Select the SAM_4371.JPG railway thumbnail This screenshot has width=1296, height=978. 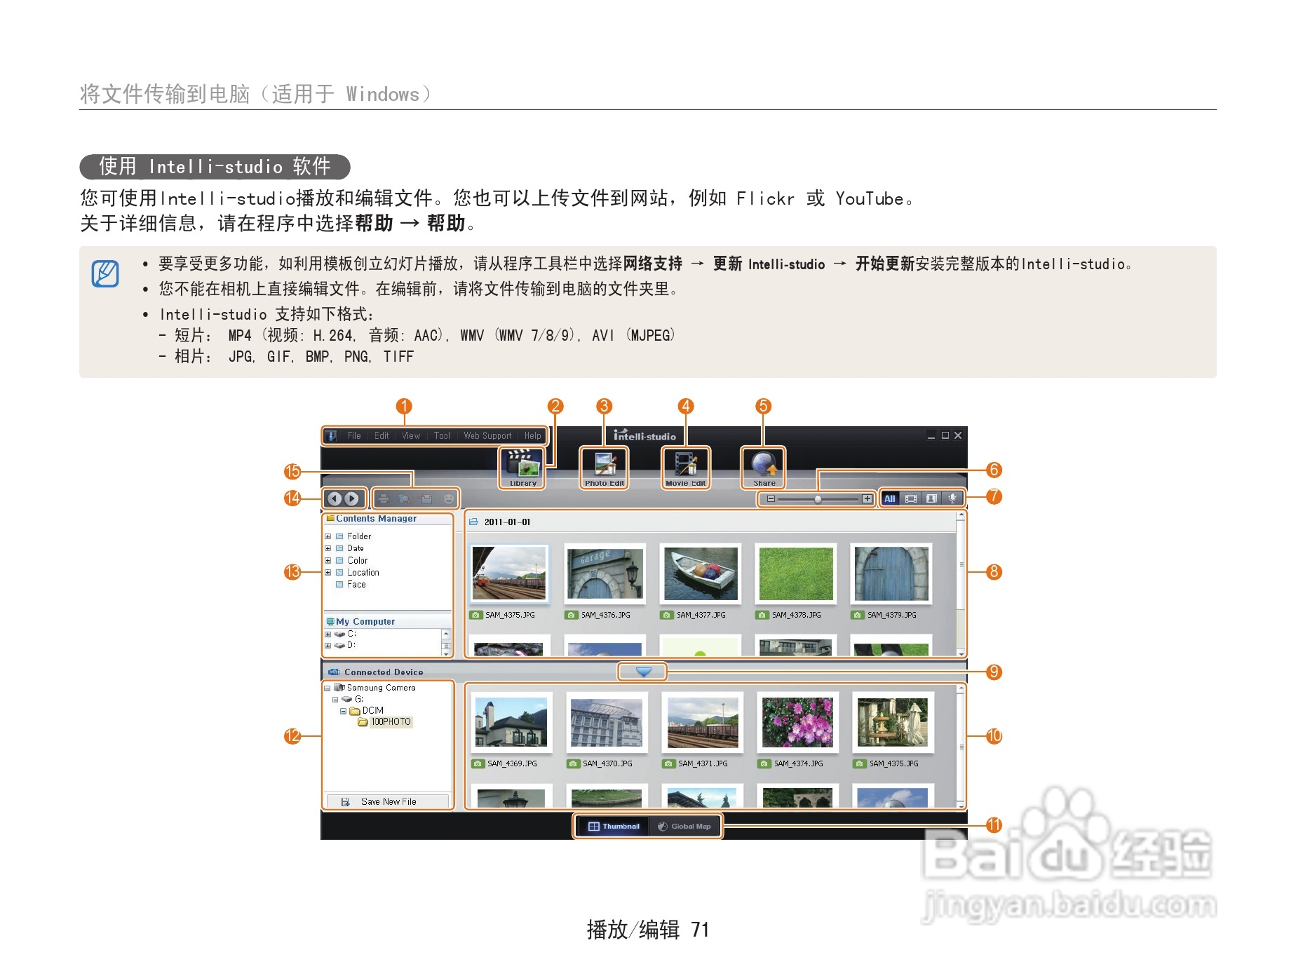tap(703, 722)
